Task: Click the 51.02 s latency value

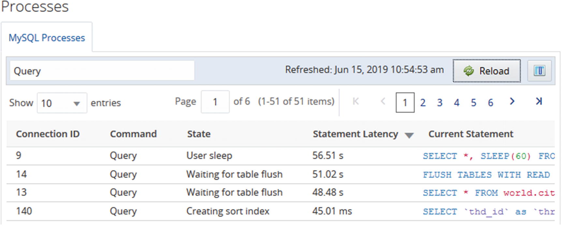Action: [x=328, y=174]
